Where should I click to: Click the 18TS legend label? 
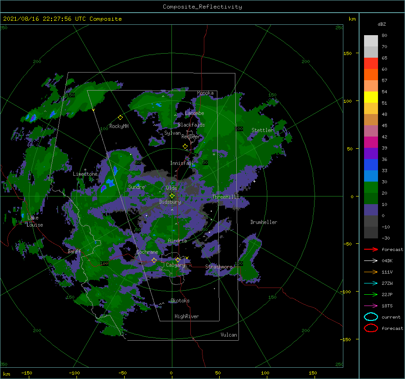[x=387, y=306]
